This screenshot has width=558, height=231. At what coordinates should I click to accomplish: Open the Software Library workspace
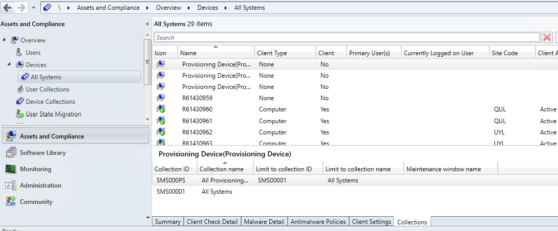(42, 153)
